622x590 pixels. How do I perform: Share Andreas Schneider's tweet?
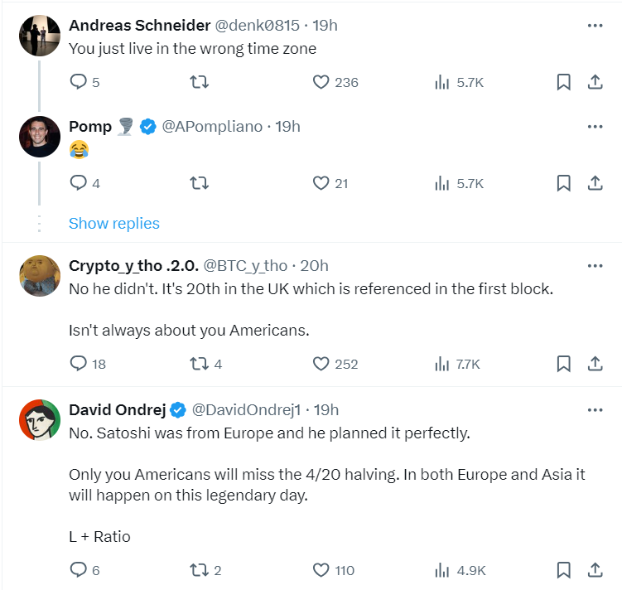point(595,82)
